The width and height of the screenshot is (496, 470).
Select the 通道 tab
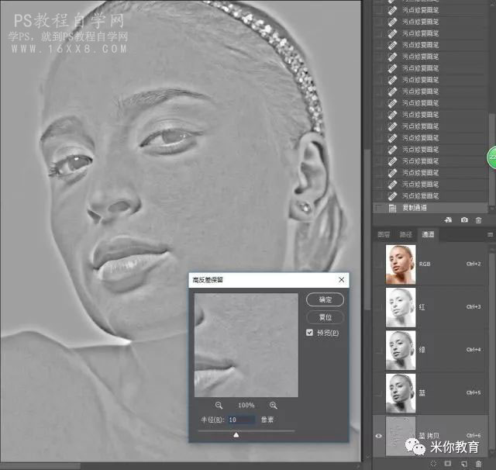tap(428, 234)
